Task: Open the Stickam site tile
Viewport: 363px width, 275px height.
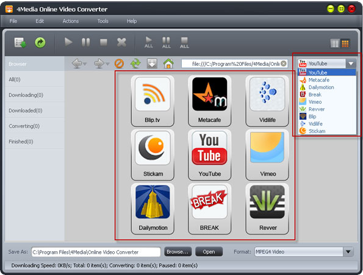Action: pyautogui.click(x=153, y=155)
